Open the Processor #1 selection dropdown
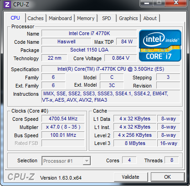The image size is (190, 186). (66, 161)
